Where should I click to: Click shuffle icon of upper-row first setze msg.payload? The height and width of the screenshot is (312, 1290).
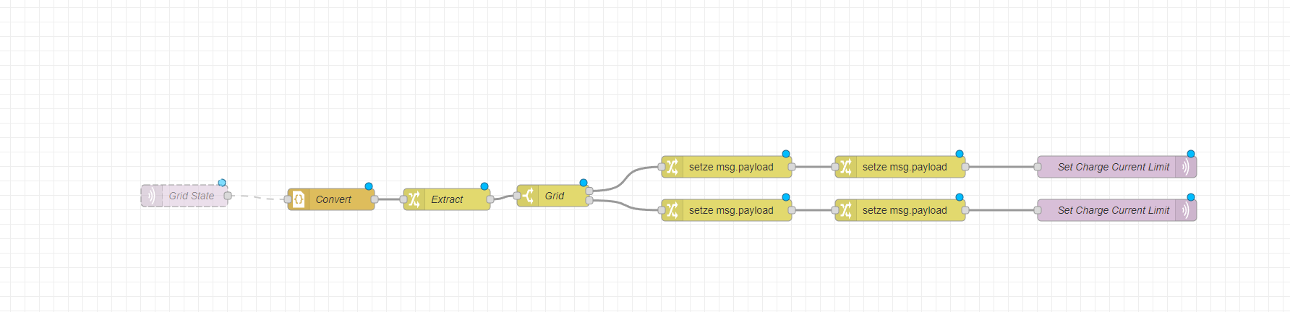tap(672, 167)
